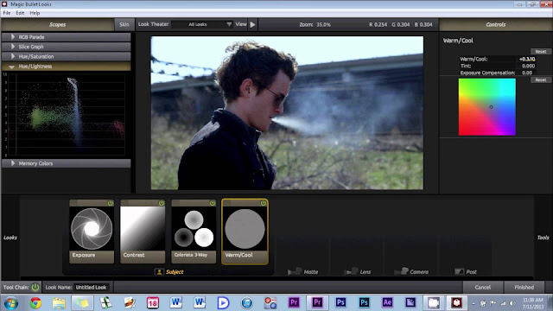Screen dimensions: 553x311
Task: Toggle the Tool Chain power button
Action: click(x=35, y=287)
